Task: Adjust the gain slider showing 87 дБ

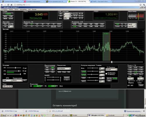Action: click(14, 71)
